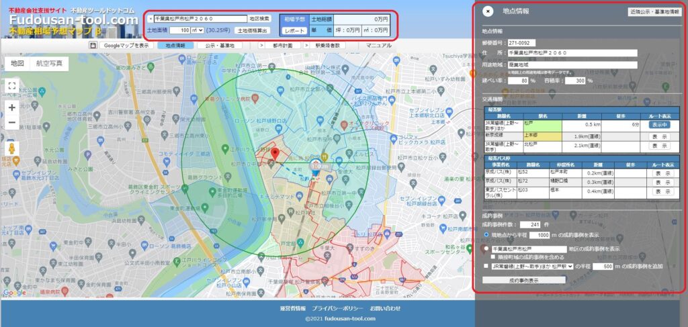Select 地点情報 toolbar tab
This screenshot has height=327, width=688.
tap(175, 45)
